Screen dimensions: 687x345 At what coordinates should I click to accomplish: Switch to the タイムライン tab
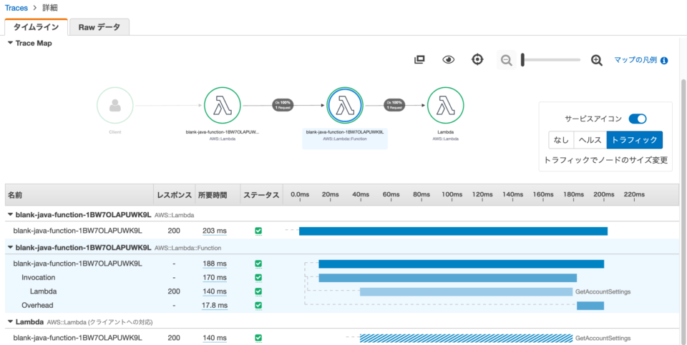click(x=36, y=27)
